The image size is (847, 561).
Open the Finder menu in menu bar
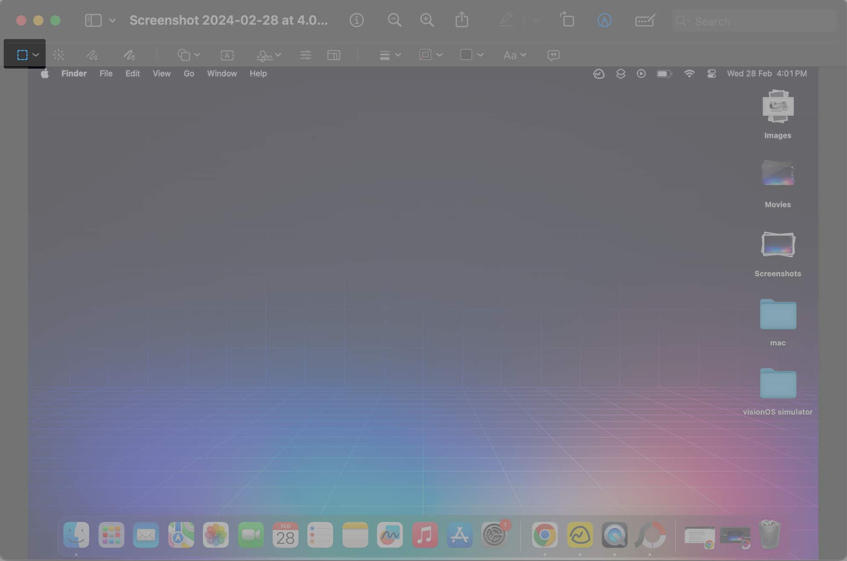pyautogui.click(x=73, y=73)
